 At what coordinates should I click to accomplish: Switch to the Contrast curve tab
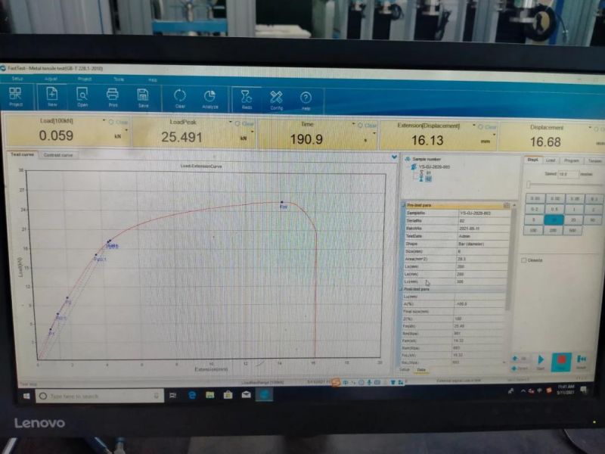tap(58, 155)
